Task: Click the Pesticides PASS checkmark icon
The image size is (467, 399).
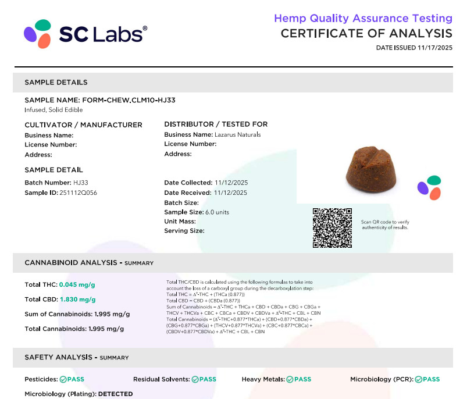Action: tap(63, 379)
